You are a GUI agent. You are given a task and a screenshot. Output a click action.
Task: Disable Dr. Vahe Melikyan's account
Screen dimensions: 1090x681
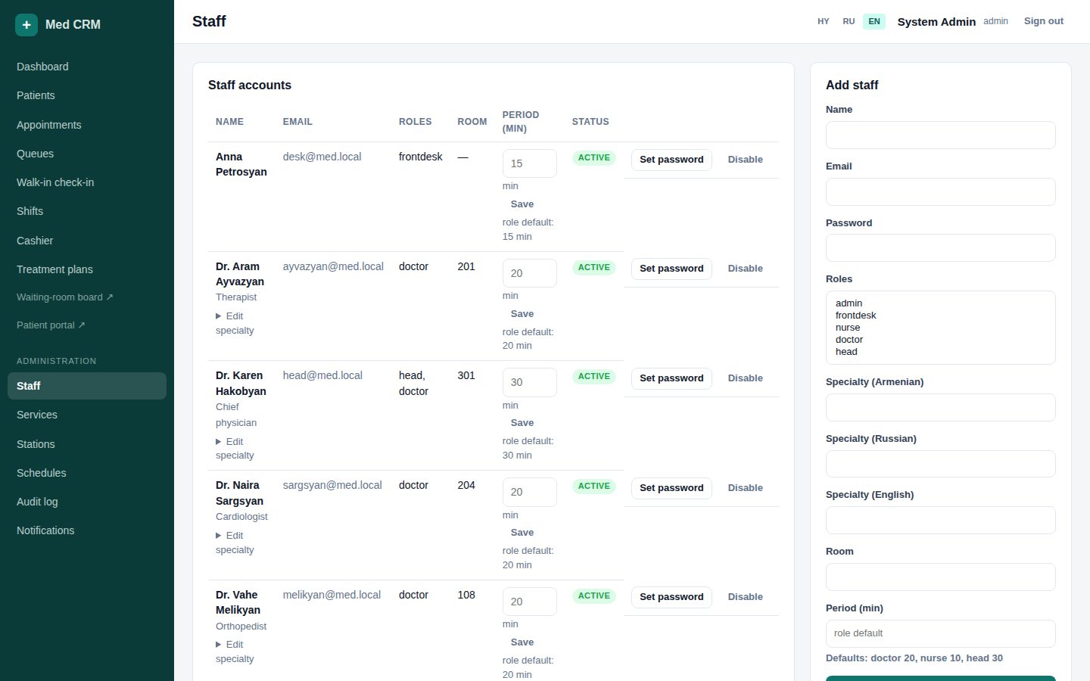click(x=745, y=597)
